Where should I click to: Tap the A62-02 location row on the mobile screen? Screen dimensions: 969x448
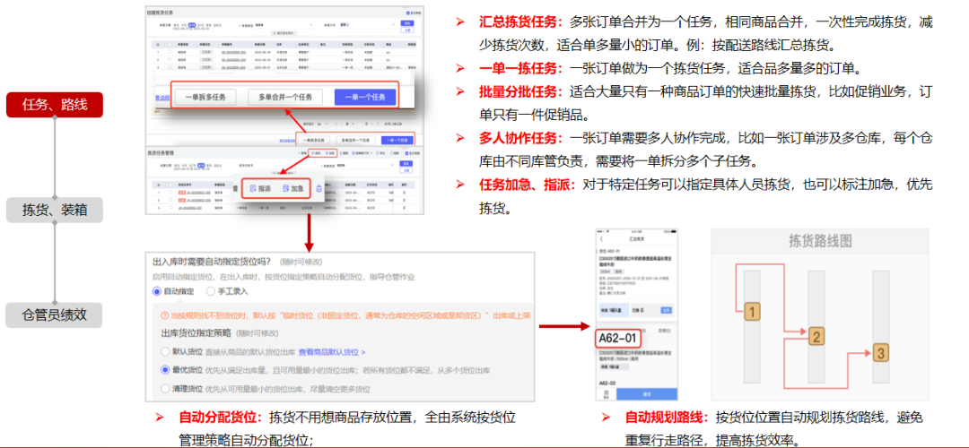(607, 383)
